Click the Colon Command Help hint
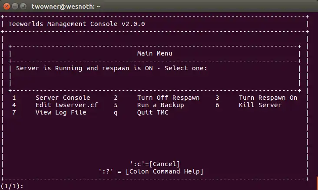 click(x=151, y=171)
